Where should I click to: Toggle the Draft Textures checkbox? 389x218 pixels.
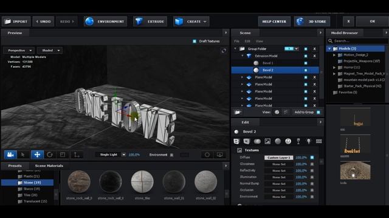coord(194,41)
